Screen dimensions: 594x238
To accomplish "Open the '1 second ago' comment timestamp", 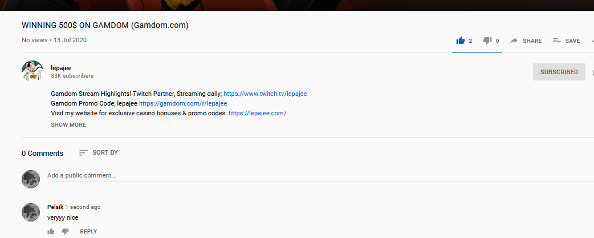I will pyautogui.click(x=83, y=207).
